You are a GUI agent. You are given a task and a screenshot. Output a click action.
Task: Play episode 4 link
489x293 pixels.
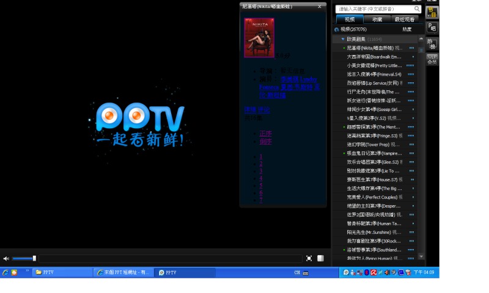[x=261, y=178]
